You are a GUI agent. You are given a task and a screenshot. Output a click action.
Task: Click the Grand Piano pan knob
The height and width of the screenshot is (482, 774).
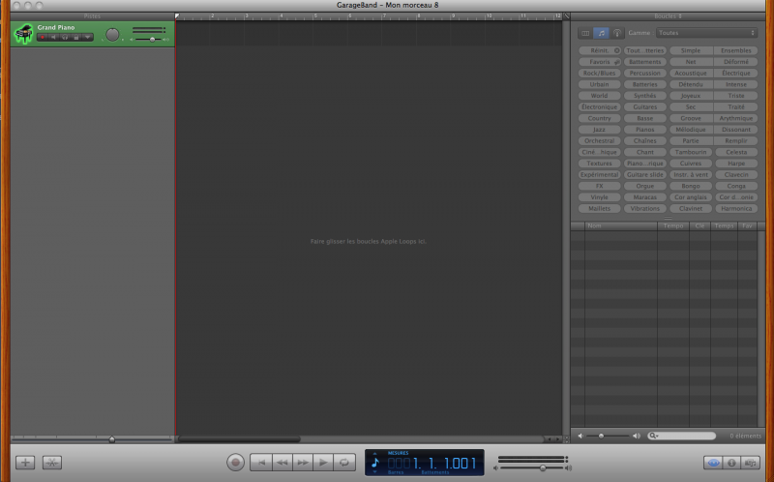coord(112,35)
